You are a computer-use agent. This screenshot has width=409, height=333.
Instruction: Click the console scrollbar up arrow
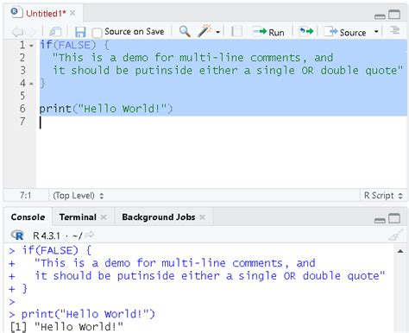pyautogui.click(x=400, y=251)
